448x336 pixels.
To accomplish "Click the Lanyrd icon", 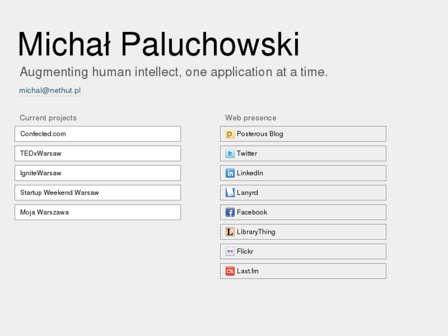I will coord(230,193).
